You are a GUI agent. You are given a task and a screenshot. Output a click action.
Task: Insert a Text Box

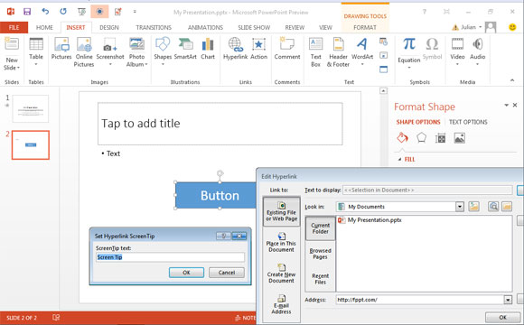(x=316, y=52)
